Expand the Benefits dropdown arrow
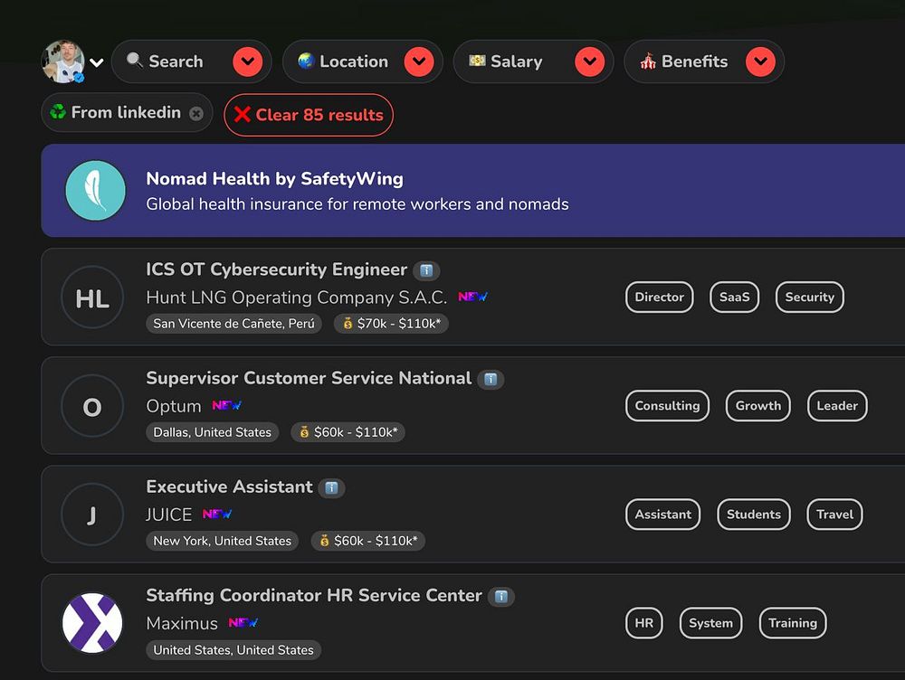 (x=761, y=61)
